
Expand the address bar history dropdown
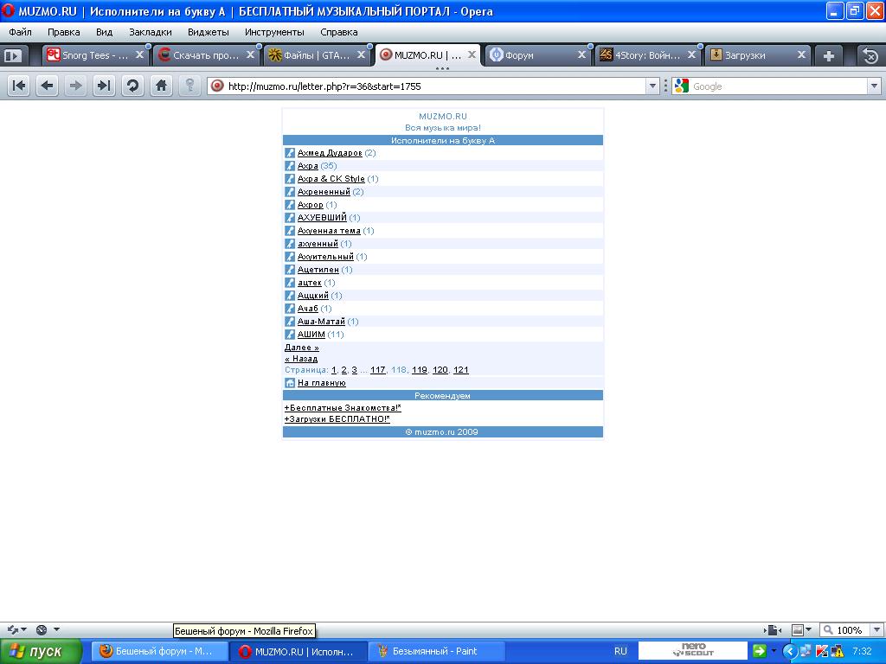click(x=653, y=86)
